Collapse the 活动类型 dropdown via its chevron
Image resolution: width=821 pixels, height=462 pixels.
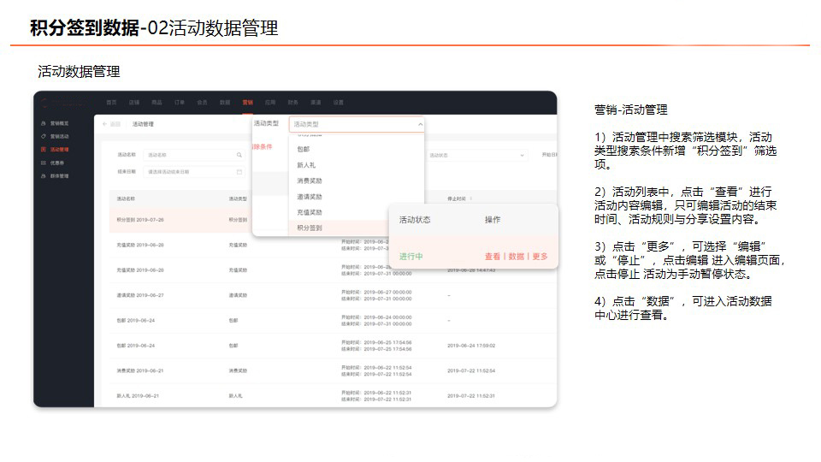point(420,124)
